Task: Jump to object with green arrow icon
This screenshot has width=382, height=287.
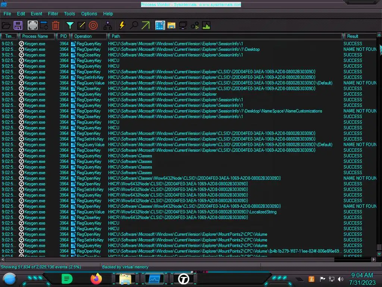Action: point(145,25)
